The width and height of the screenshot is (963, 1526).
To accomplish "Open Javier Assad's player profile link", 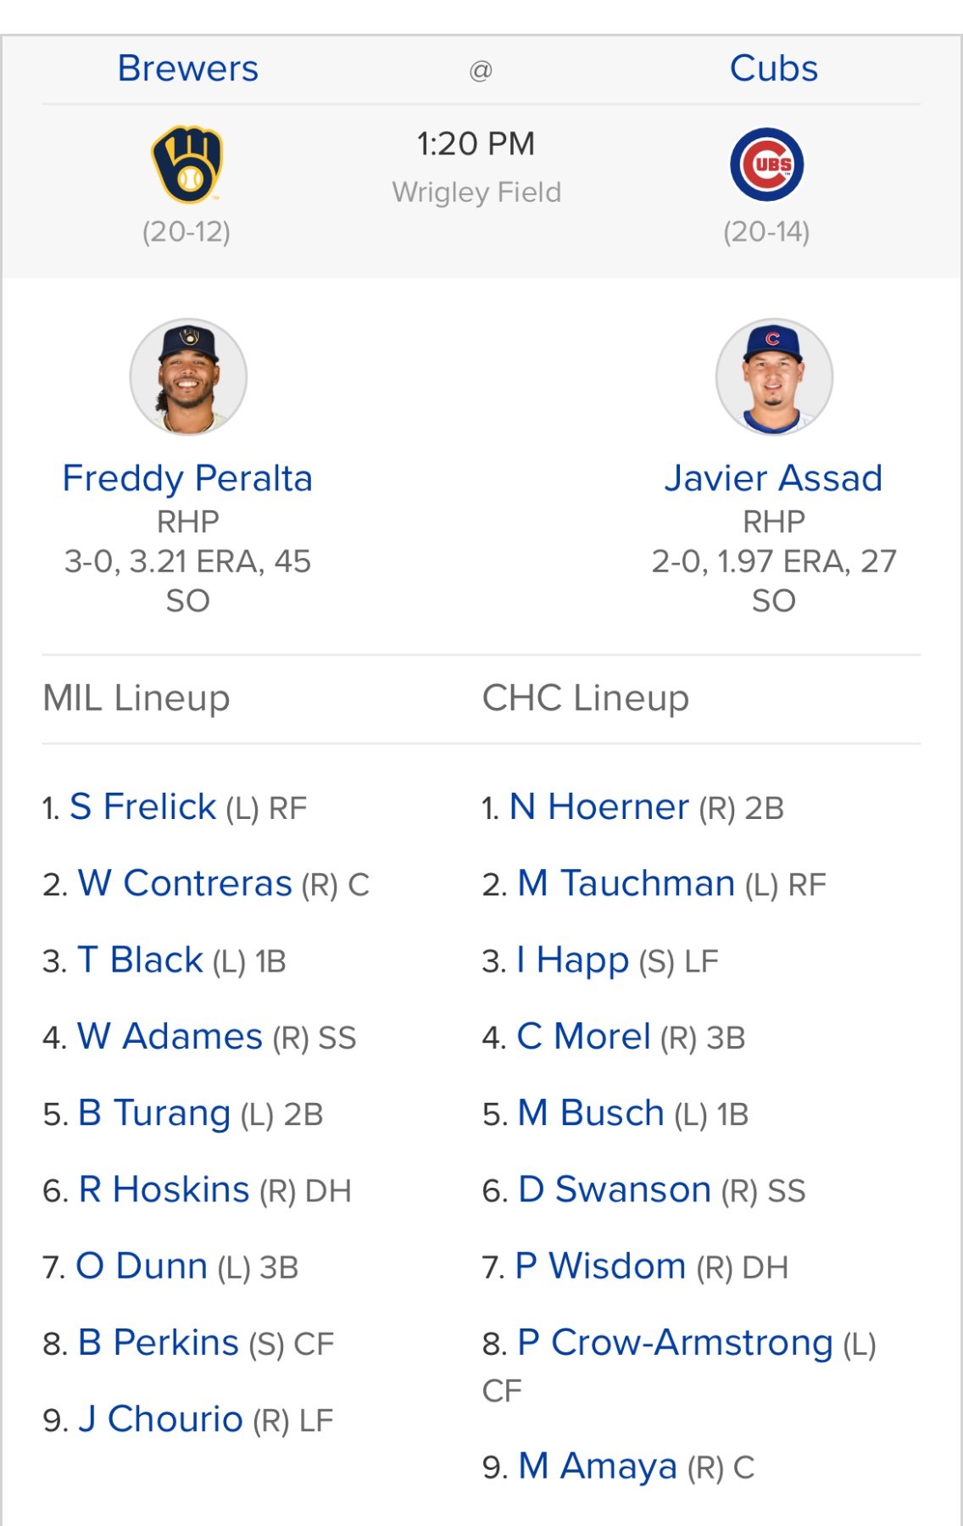I will (x=773, y=478).
